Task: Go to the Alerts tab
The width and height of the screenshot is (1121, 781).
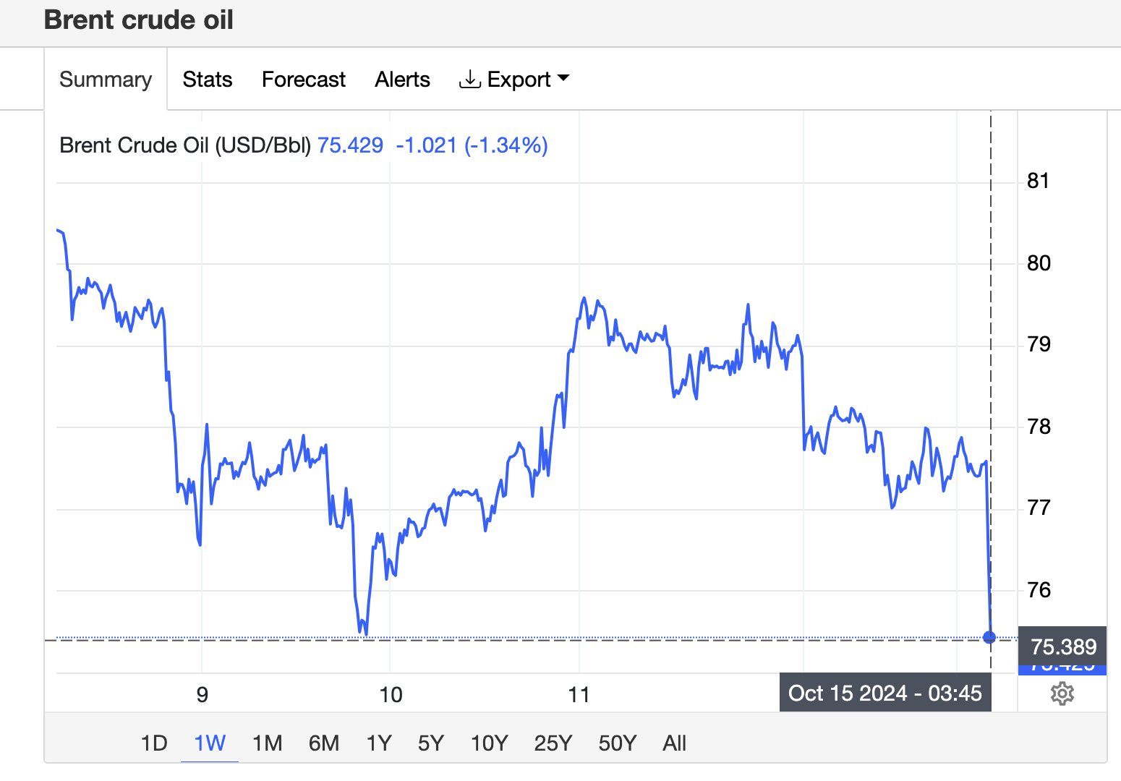Action: [x=402, y=79]
